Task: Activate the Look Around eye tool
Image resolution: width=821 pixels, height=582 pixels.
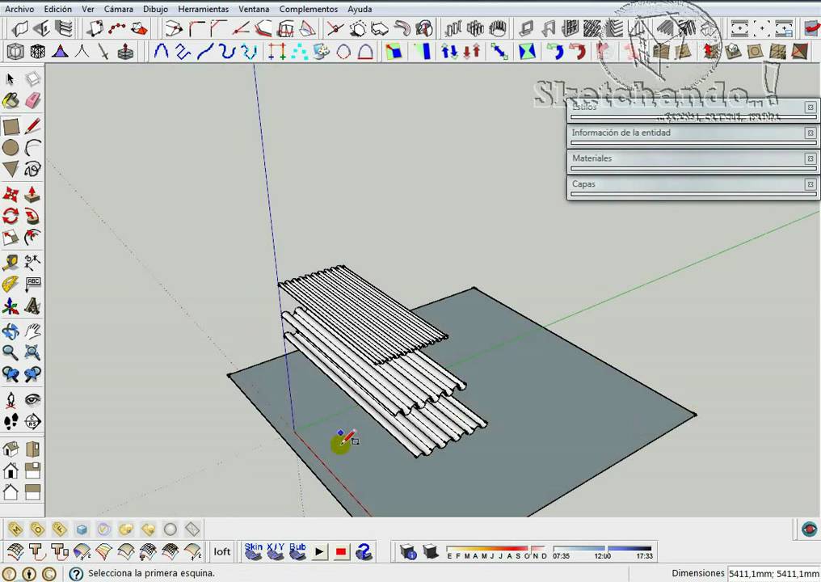Action: point(32,400)
